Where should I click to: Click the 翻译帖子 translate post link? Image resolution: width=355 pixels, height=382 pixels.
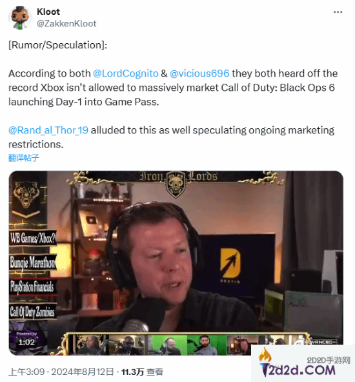tap(24, 158)
